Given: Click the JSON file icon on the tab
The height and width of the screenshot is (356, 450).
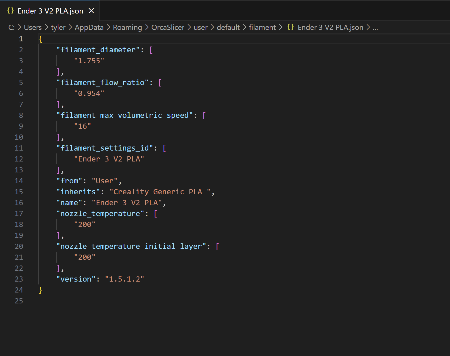Looking at the screenshot, I should pyautogui.click(x=11, y=10).
